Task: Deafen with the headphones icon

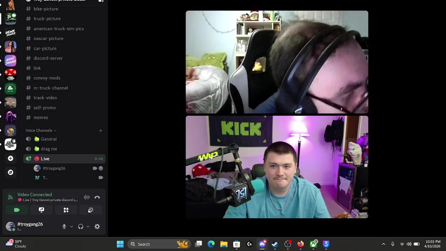Action: (x=80, y=227)
